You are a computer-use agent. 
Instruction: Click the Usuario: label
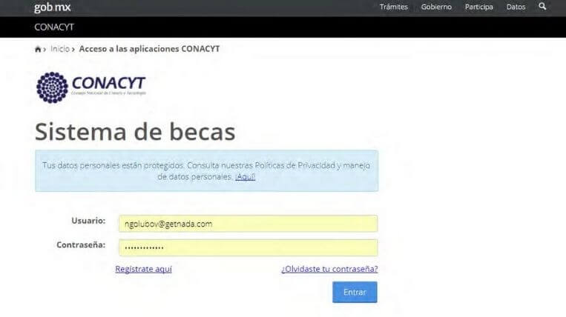[88, 221]
